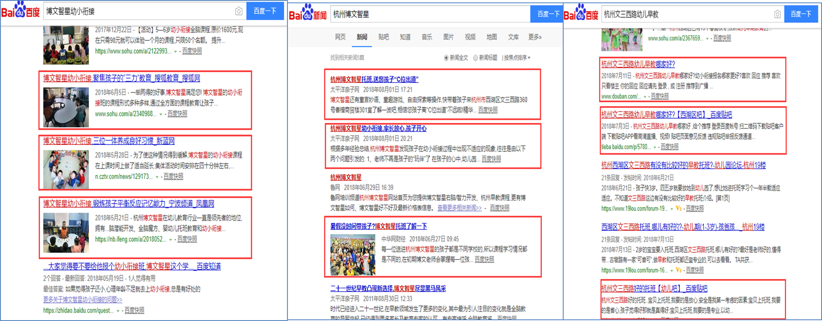This screenshot has width=822, height=321.
Task: Switch to the 新闻 tab
Action: 362,37
